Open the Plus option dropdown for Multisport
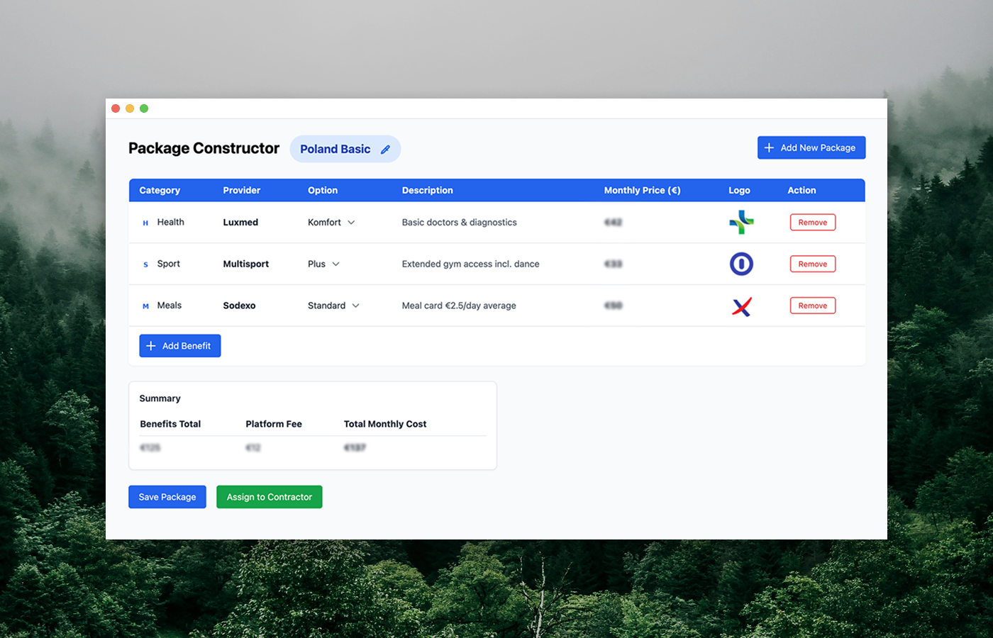993x638 pixels. click(x=324, y=264)
